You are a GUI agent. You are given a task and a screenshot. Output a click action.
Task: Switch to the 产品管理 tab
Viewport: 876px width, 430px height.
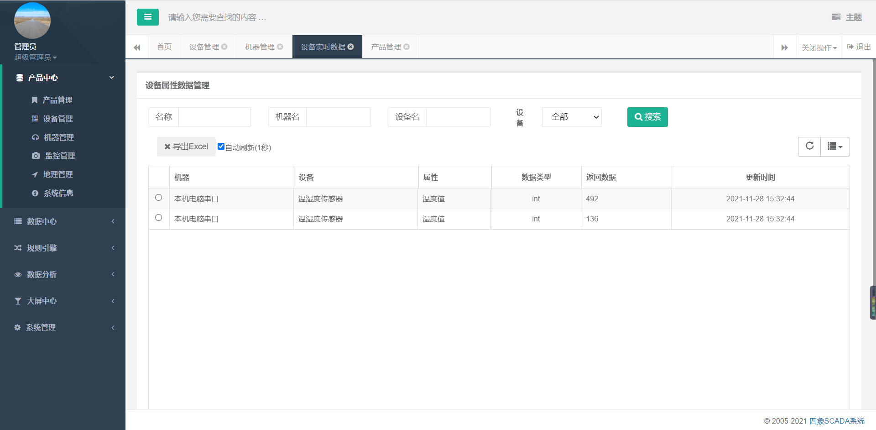[x=386, y=47]
